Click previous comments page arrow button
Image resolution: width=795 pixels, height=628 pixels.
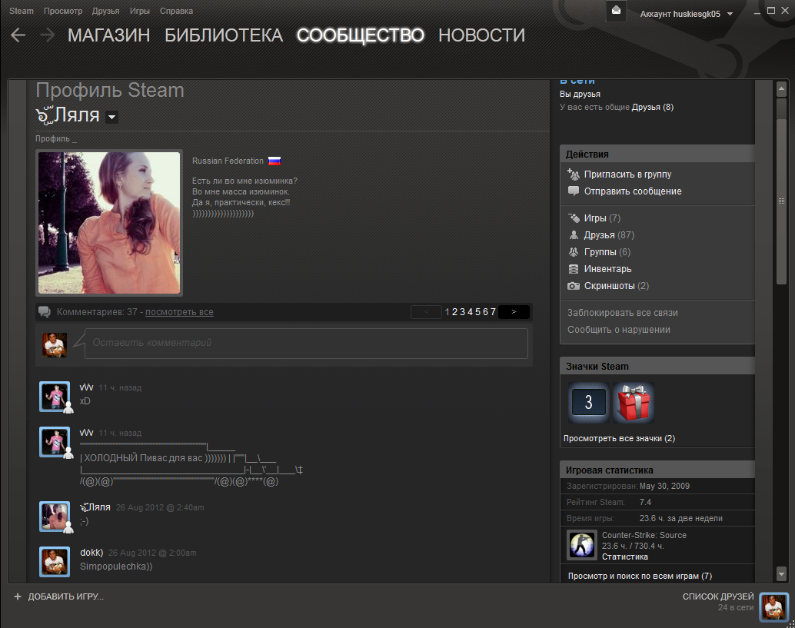(x=426, y=312)
